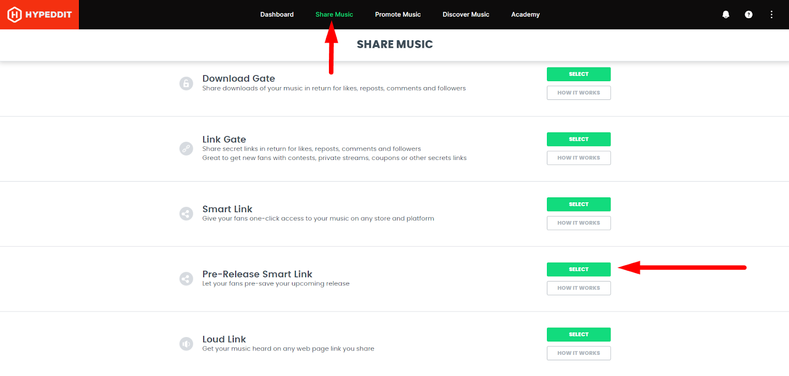The width and height of the screenshot is (789, 376).
Task: Click the Smart Link share icon
Action: [186, 214]
